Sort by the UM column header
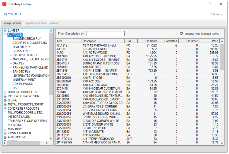Viewport: 229px width, 154px height. (x=131, y=41)
